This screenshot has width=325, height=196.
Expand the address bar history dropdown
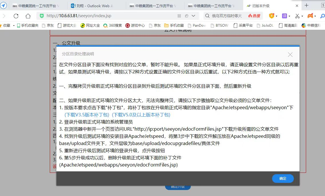click(x=194, y=16)
